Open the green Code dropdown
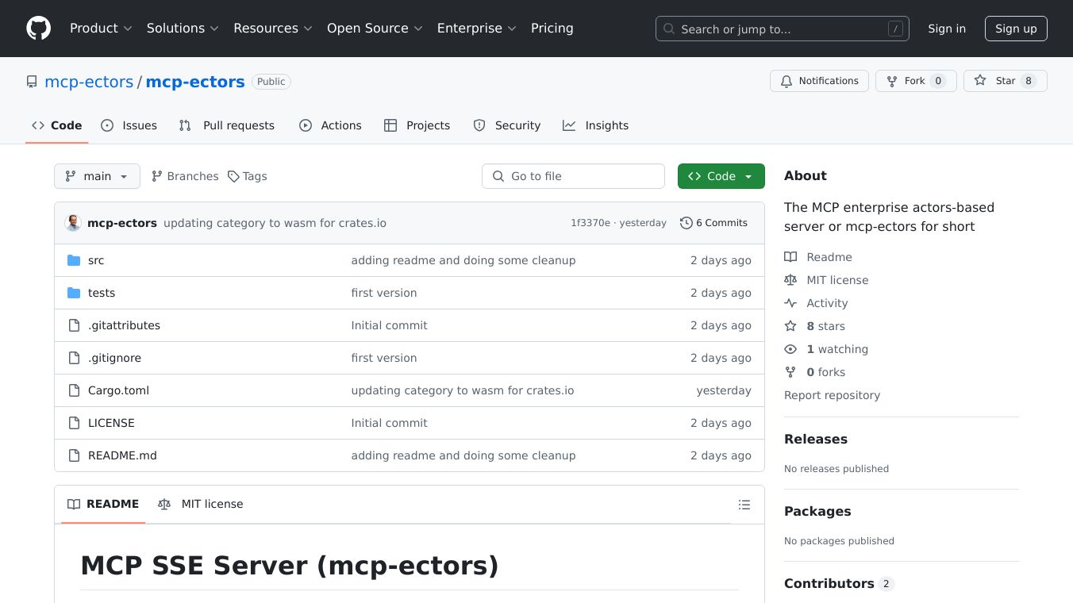 coord(721,176)
